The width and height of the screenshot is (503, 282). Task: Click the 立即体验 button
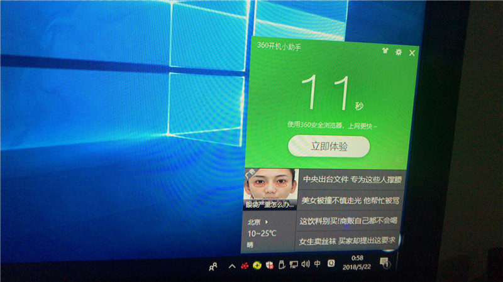pyautogui.click(x=329, y=146)
